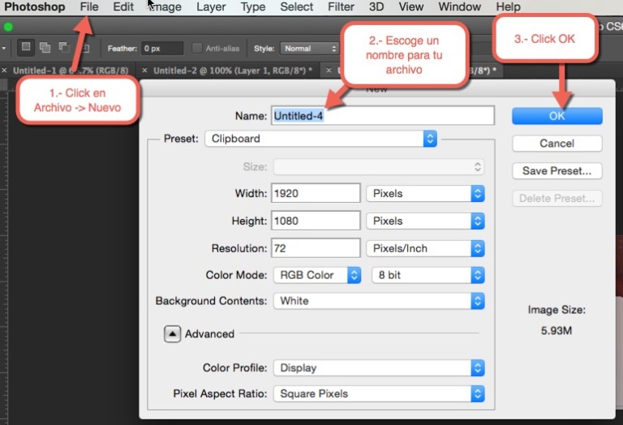This screenshot has height=425, width=623.
Task: Pick the Subtract from Selection icon
Action: 63,48
